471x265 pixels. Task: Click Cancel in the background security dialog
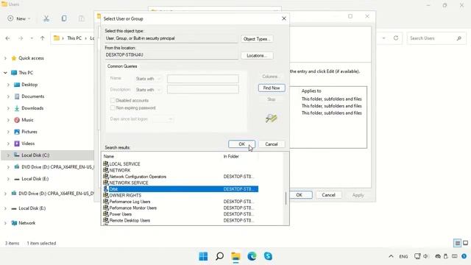coord(328,195)
